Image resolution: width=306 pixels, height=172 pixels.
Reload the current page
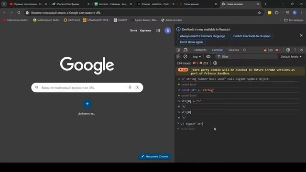tap(19, 13)
